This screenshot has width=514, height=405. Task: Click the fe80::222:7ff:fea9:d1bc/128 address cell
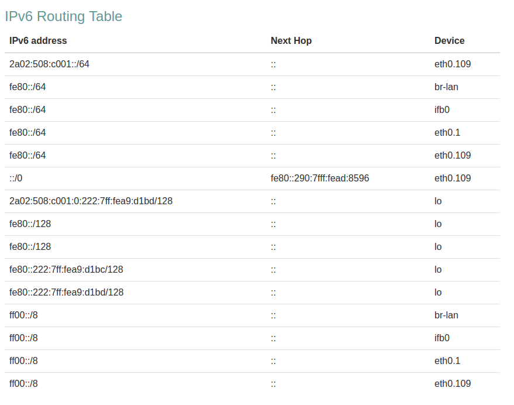[66, 269]
